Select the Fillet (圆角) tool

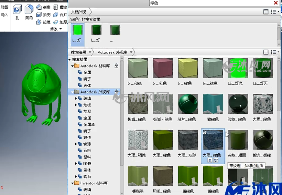click(x=29, y=12)
